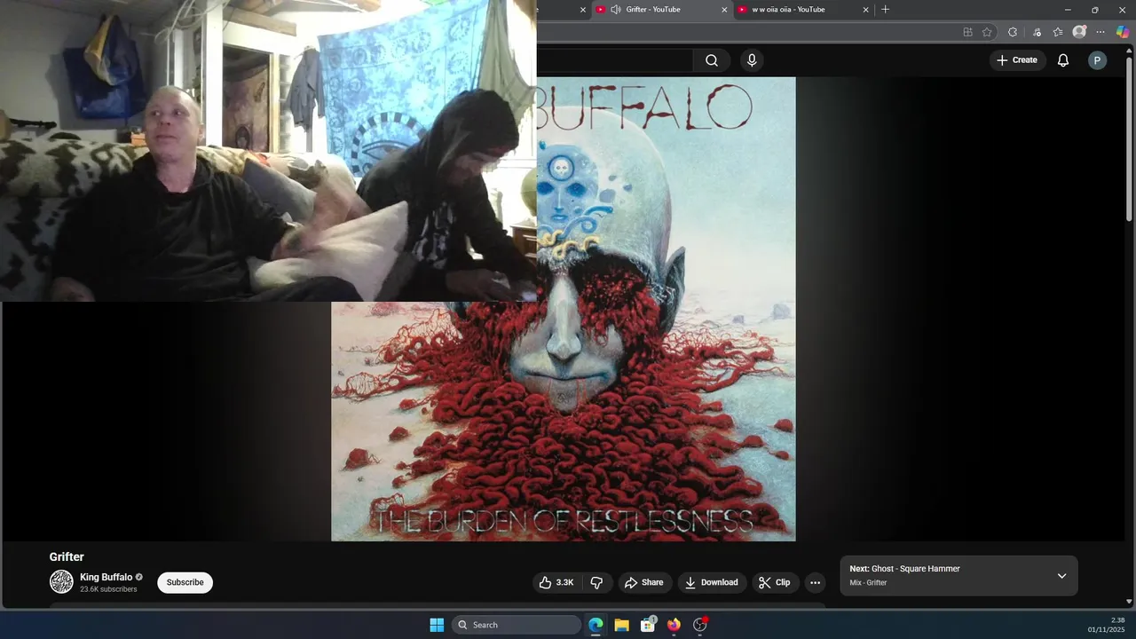
Task: Open the favorites list icon in toolbar
Action: click(x=1057, y=32)
